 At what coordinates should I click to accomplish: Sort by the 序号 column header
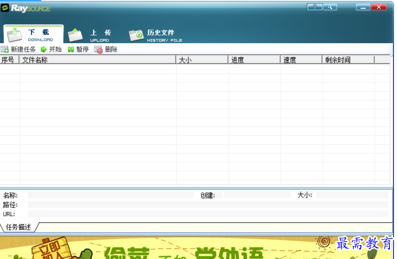pos(9,60)
